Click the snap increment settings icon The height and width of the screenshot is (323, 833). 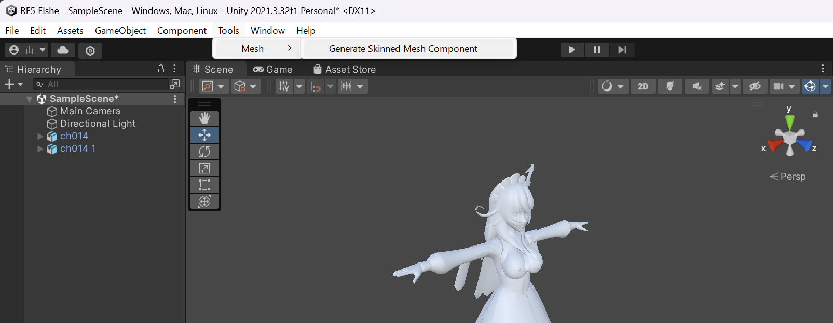click(316, 86)
